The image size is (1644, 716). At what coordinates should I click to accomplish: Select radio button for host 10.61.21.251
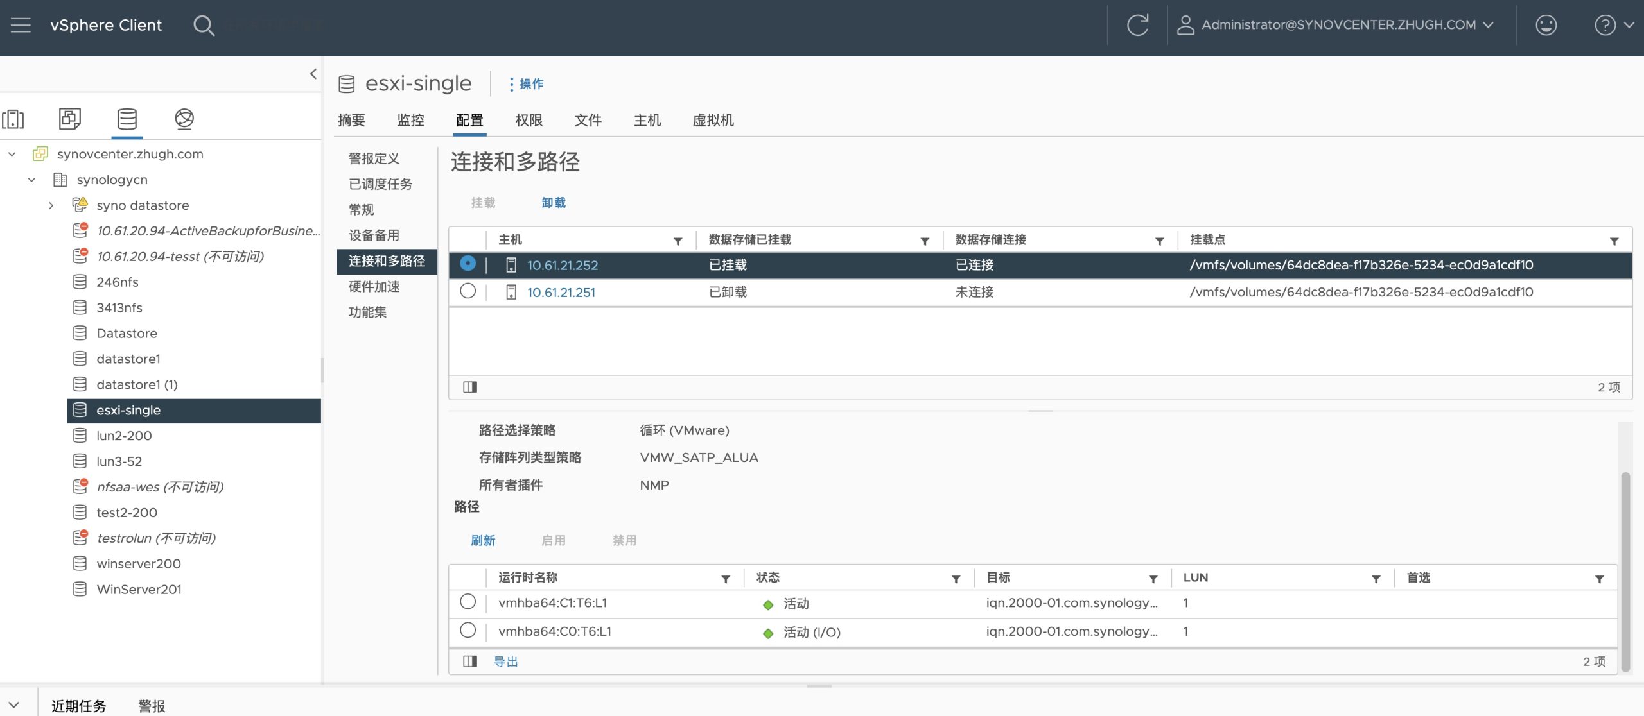coord(468,291)
